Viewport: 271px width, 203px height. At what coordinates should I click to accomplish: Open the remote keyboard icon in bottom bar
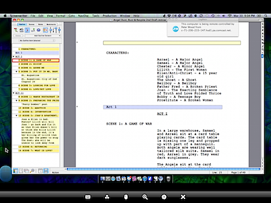(88, 197)
